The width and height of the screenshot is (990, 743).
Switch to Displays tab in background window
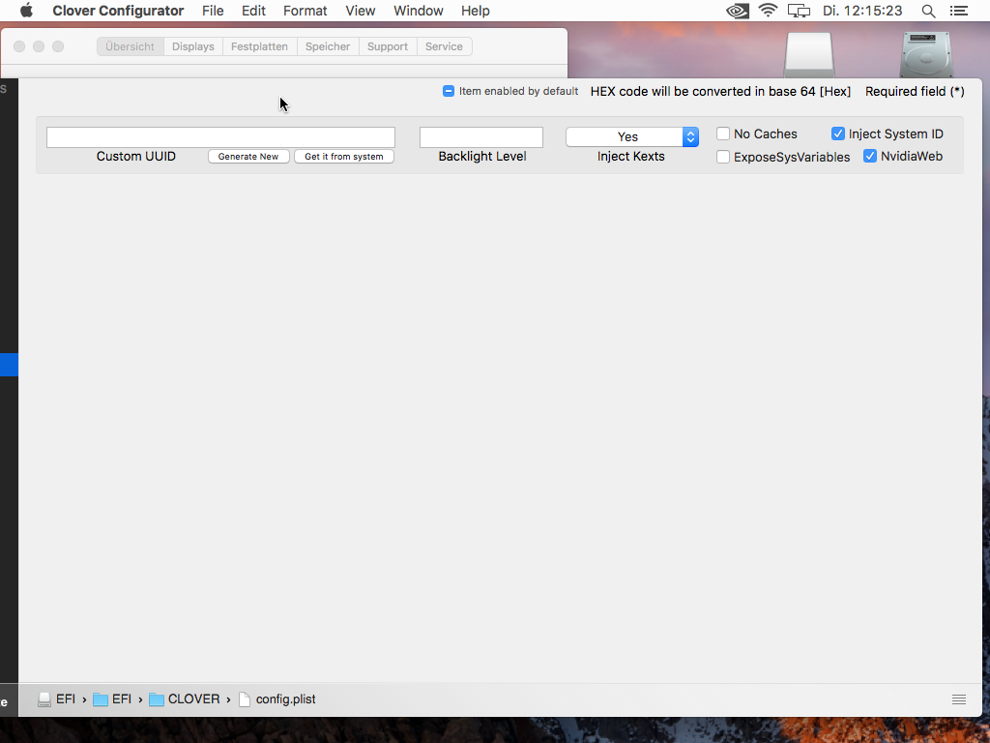coord(193,46)
